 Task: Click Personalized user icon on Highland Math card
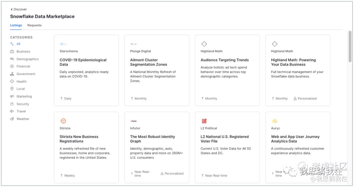(295, 99)
